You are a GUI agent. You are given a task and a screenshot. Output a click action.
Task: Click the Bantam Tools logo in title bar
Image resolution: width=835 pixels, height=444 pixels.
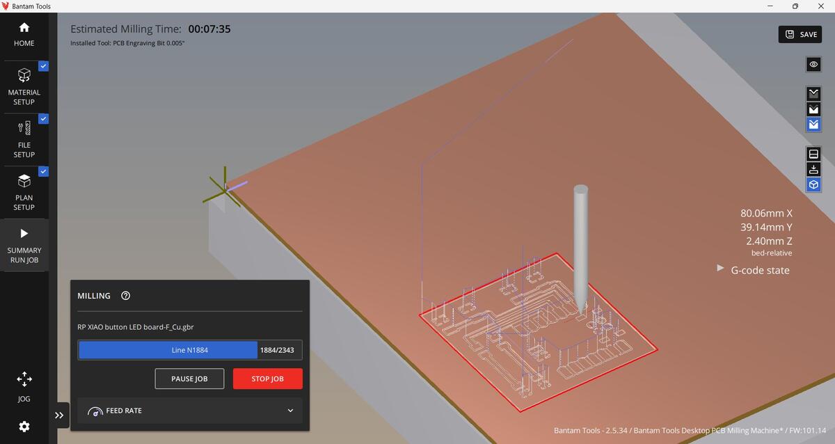click(6, 6)
